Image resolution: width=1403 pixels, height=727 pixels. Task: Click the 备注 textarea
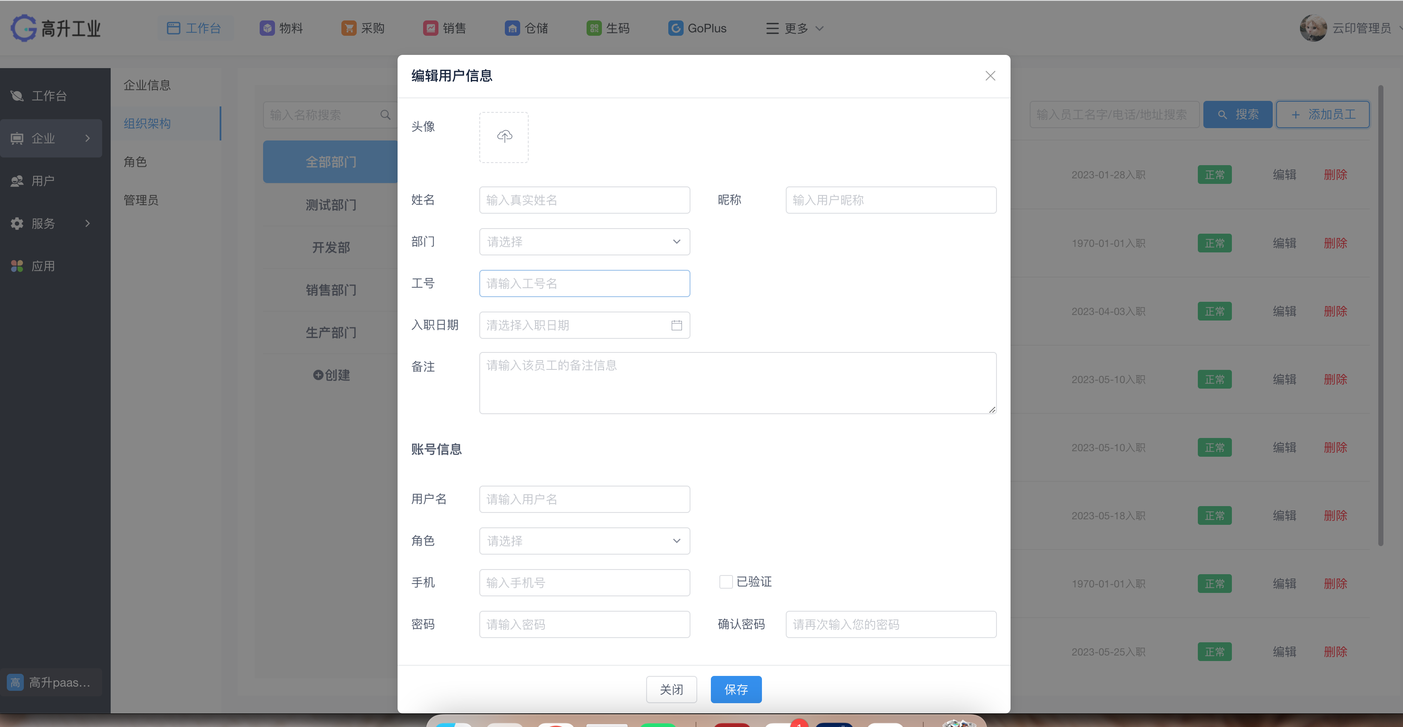(x=738, y=383)
